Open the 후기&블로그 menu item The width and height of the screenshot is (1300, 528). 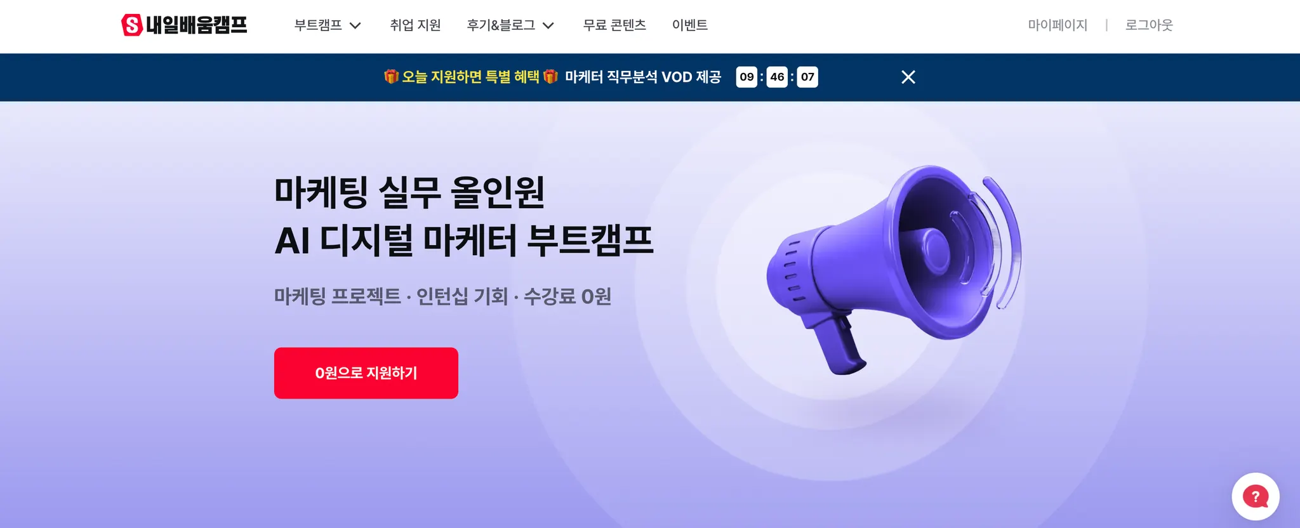(501, 25)
